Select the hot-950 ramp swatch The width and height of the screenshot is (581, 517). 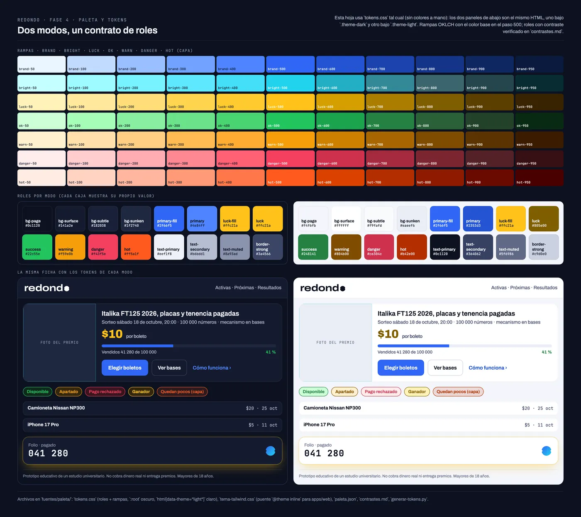click(539, 178)
